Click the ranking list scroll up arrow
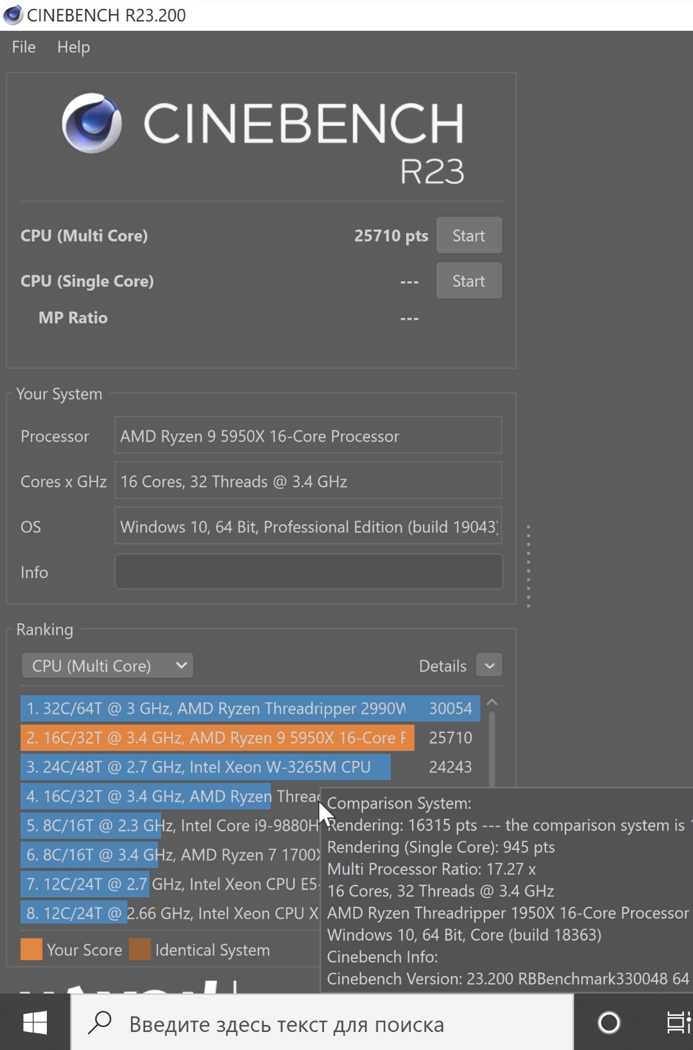The image size is (693, 1050). [x=492, y=703]
